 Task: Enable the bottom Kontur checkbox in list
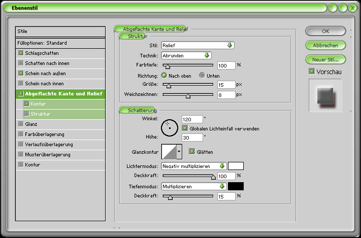[x=21, y=164]
